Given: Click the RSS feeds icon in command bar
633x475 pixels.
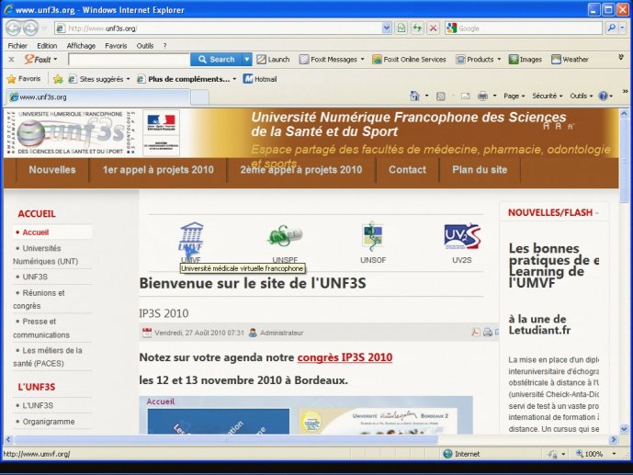Looking at the screenshot, I should pyautogui.click(x=441, y=96).
